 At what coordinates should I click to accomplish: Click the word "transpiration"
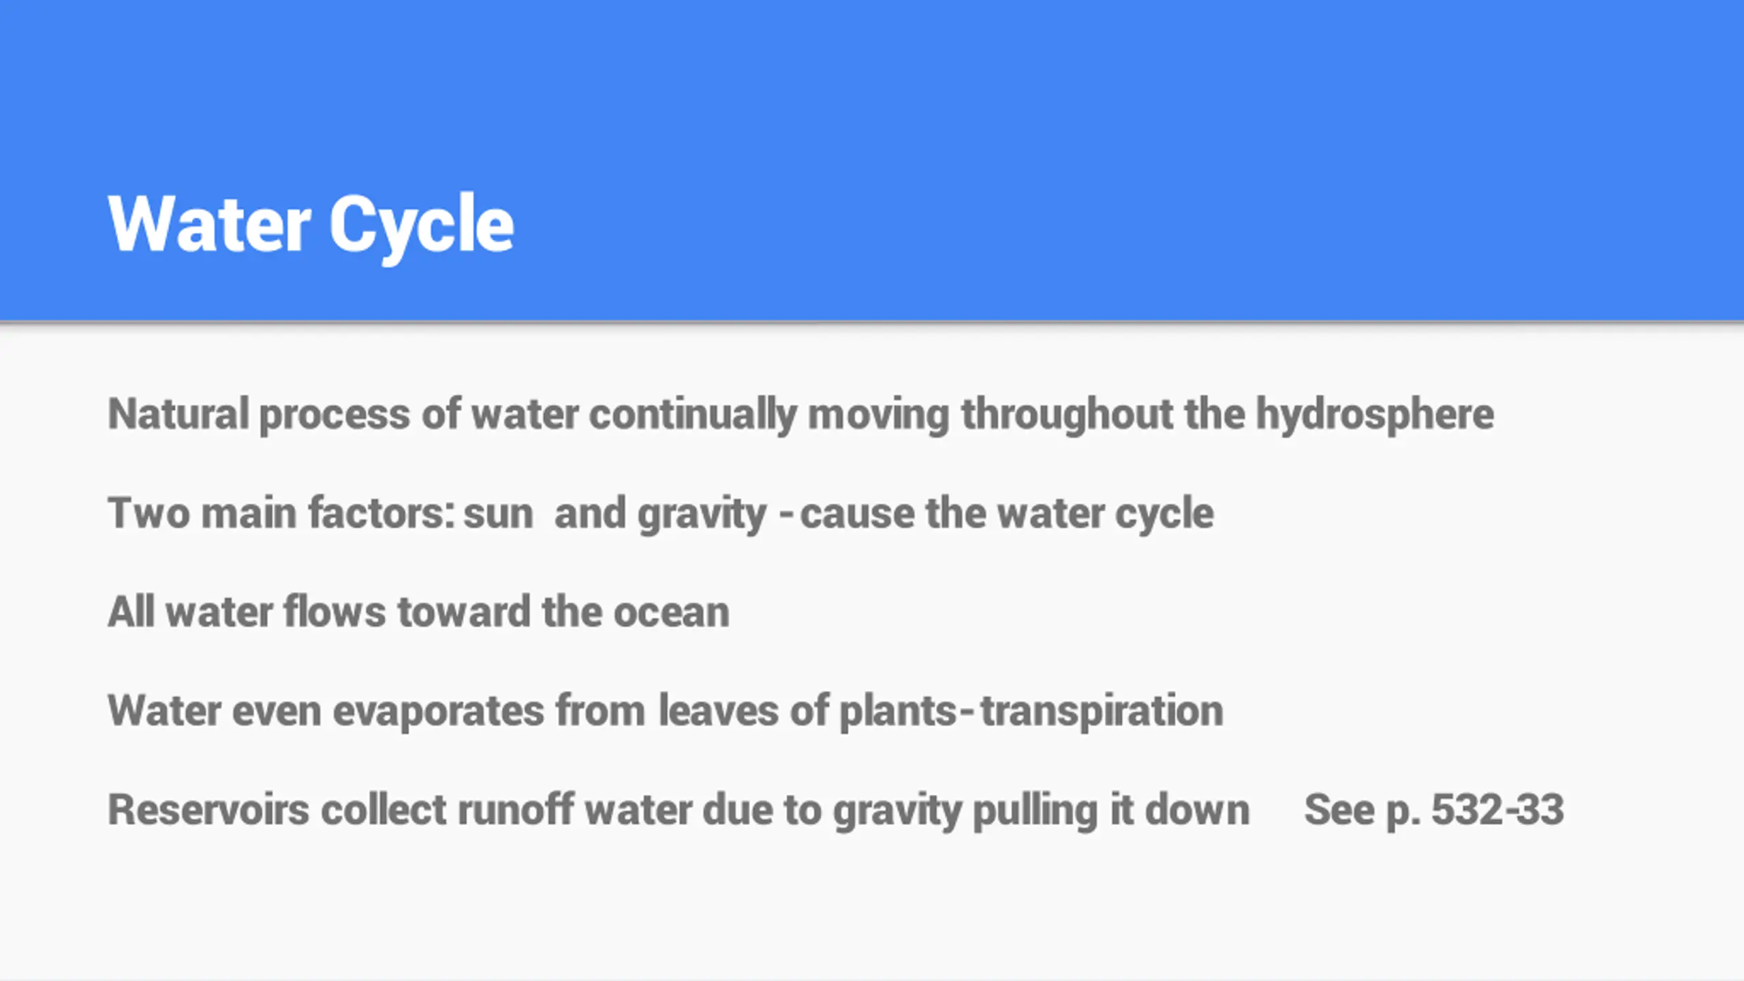(1102, 711)
